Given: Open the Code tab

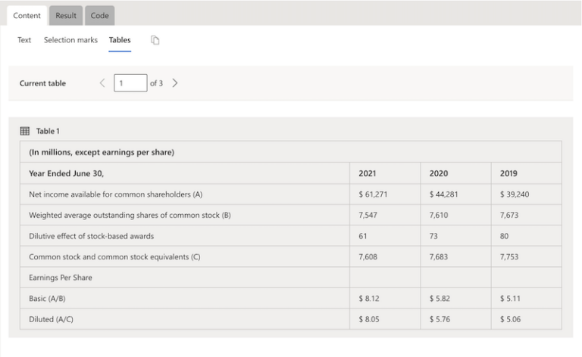Looking at the screenshot, I should [x=99, y=16].
